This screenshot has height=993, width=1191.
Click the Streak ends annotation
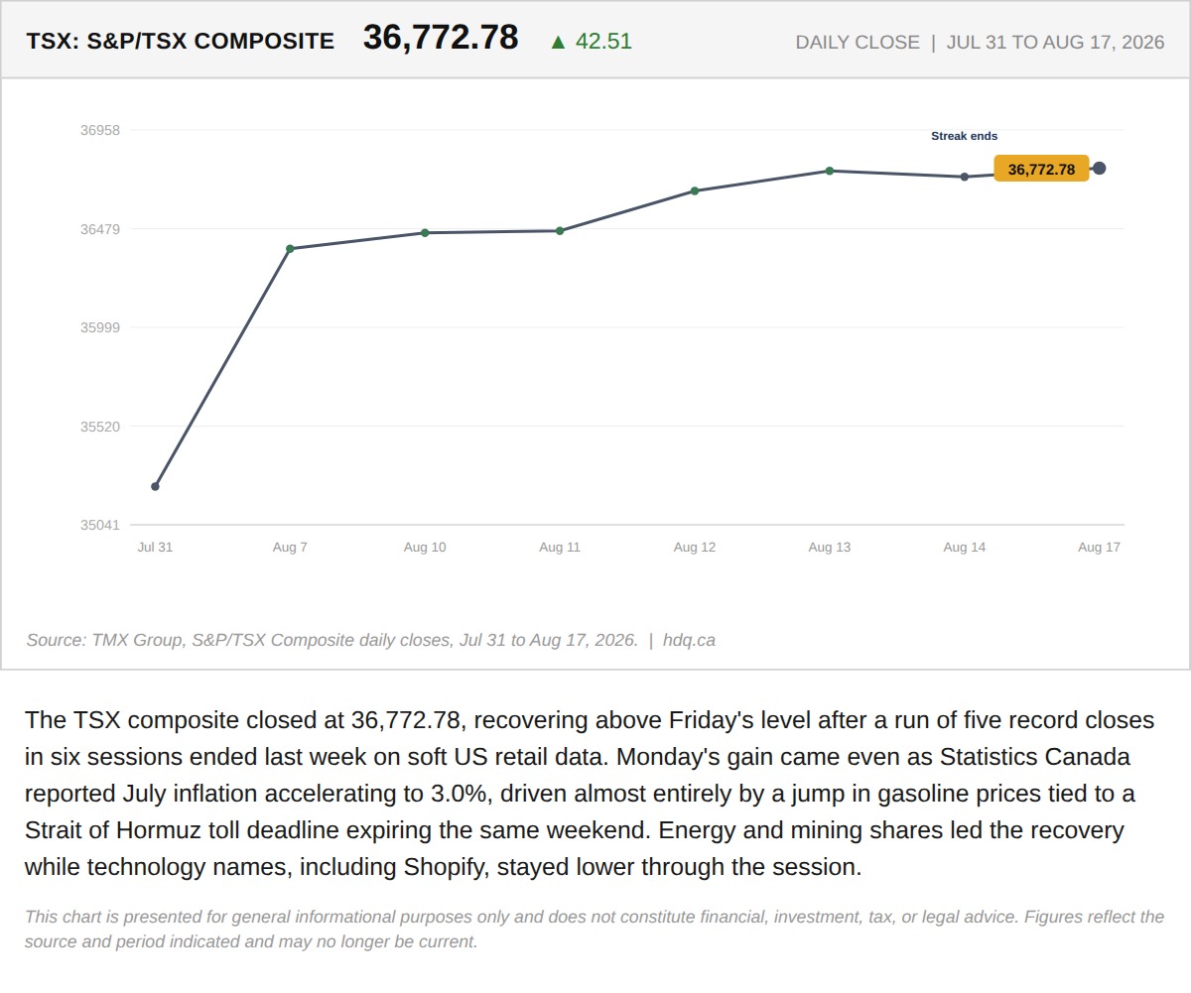(x=964, y=137)
